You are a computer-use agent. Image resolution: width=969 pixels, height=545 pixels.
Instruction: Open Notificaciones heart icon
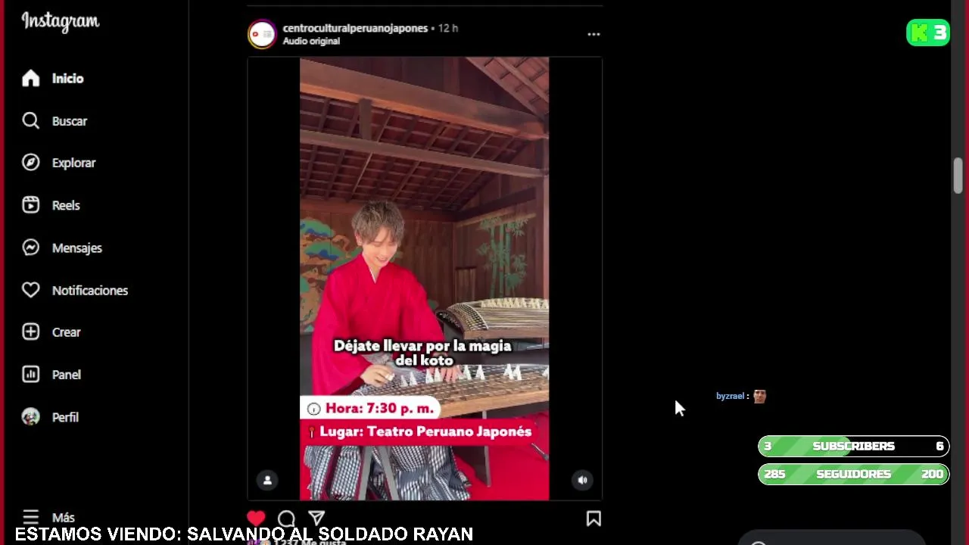(30, 290)
